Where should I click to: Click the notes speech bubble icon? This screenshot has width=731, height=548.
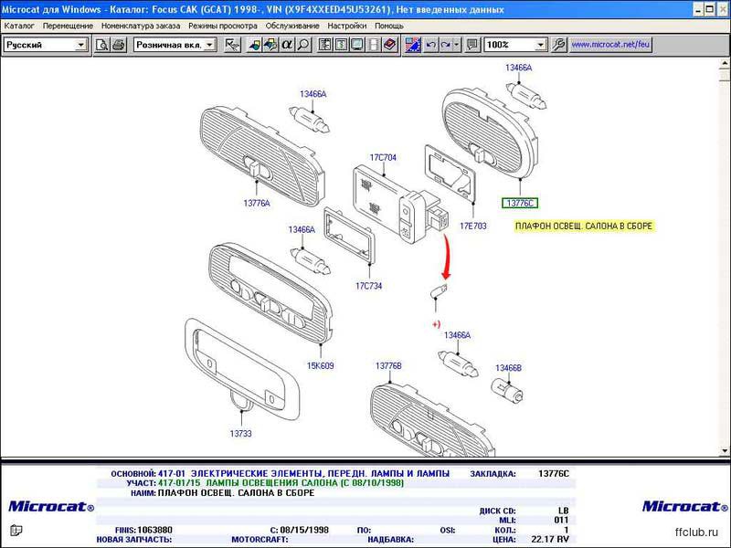click(472, 45)
